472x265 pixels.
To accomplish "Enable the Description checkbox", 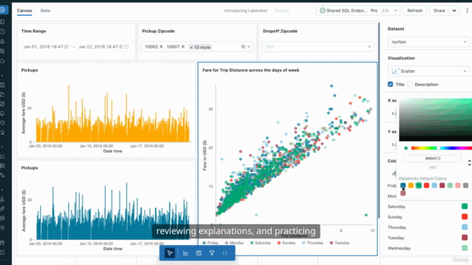I will 410,84.
